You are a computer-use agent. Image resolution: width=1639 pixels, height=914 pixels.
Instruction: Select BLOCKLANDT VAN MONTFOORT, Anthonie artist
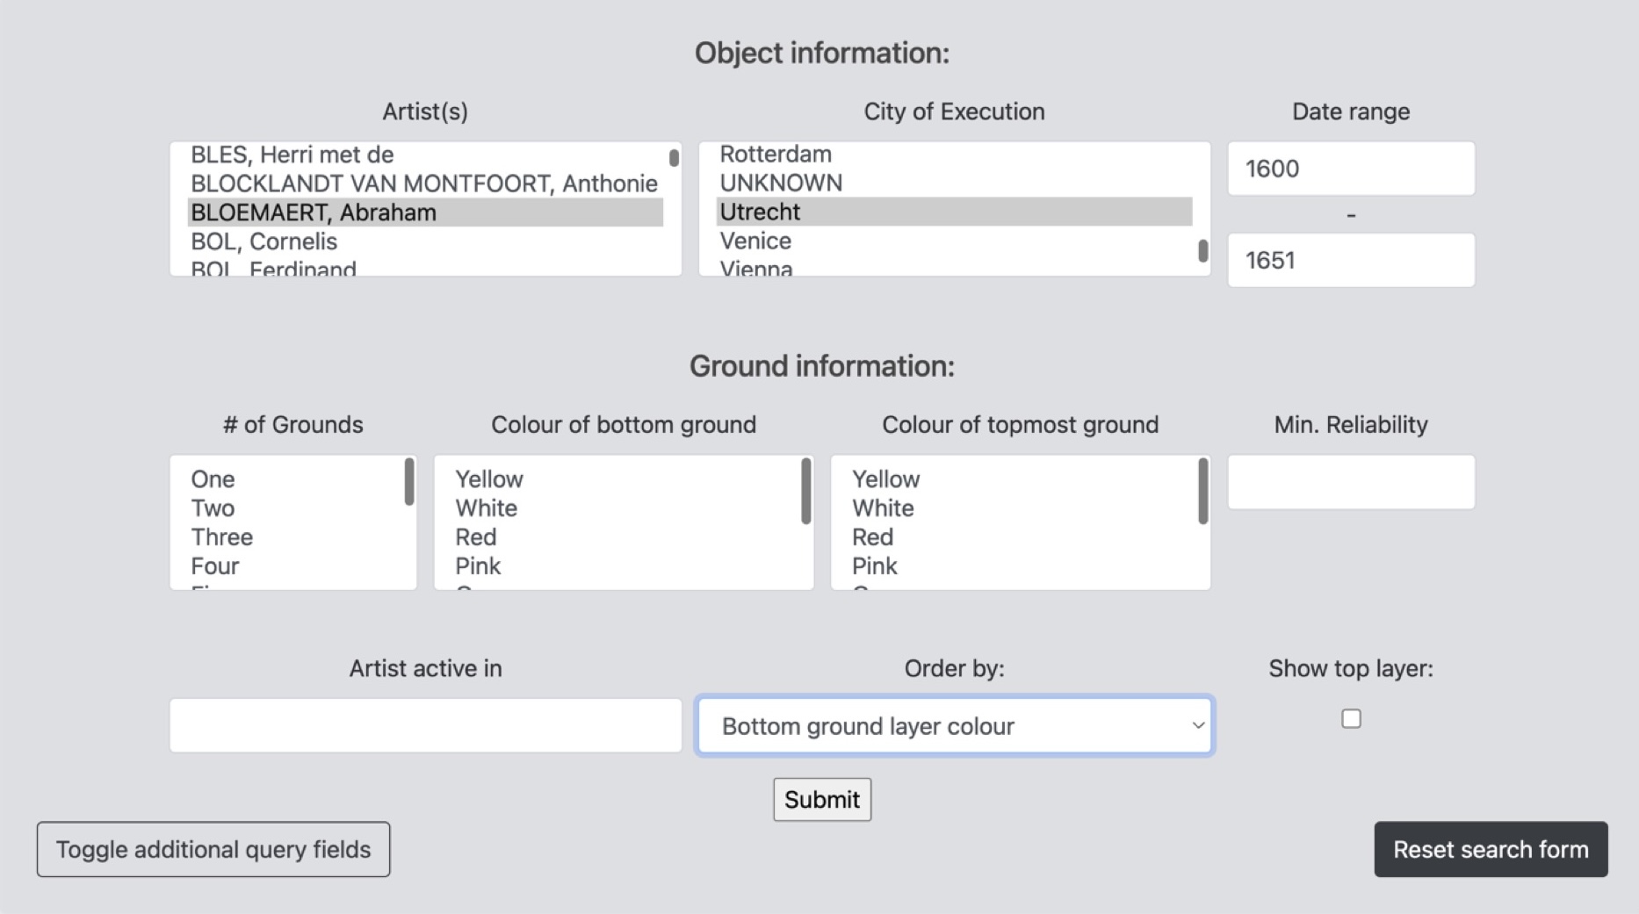click(423, 184)
